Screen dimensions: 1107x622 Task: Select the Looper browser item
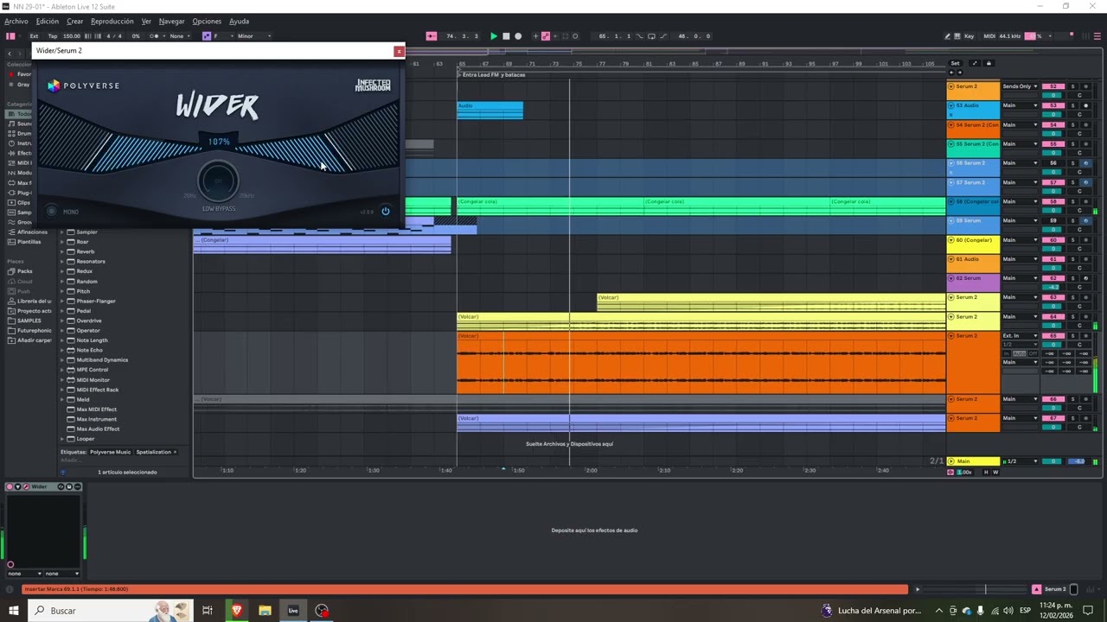[x=86, y=439]
